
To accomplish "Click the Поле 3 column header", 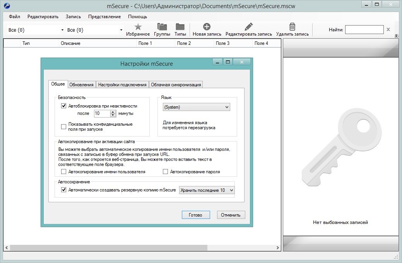I will [x=233, y=43].
